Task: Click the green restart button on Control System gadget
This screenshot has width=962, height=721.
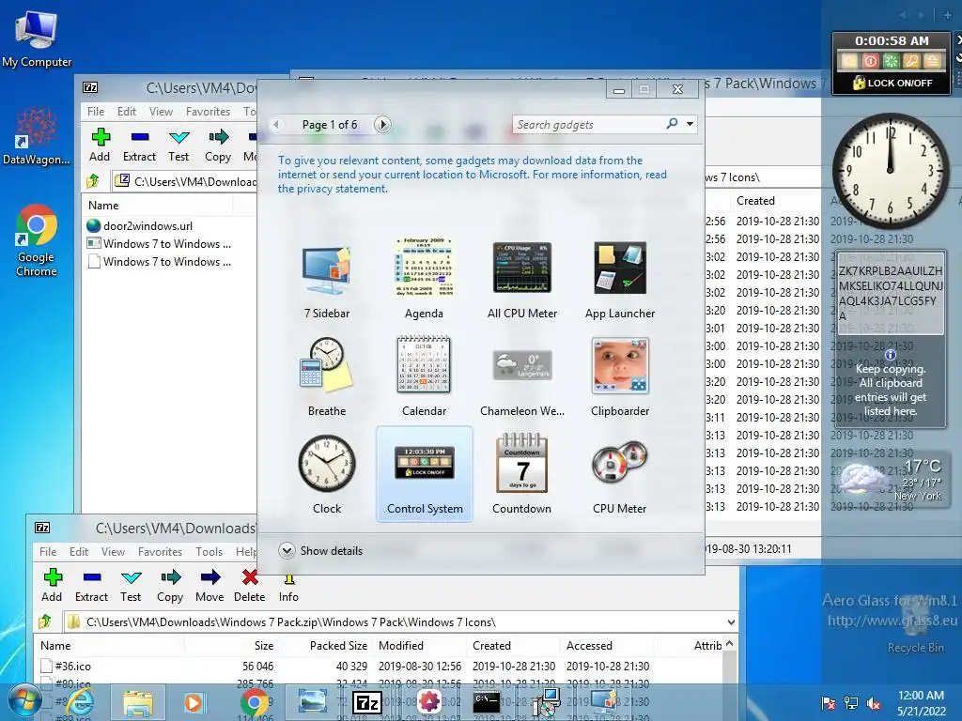Action: click(x=891, y=61)
